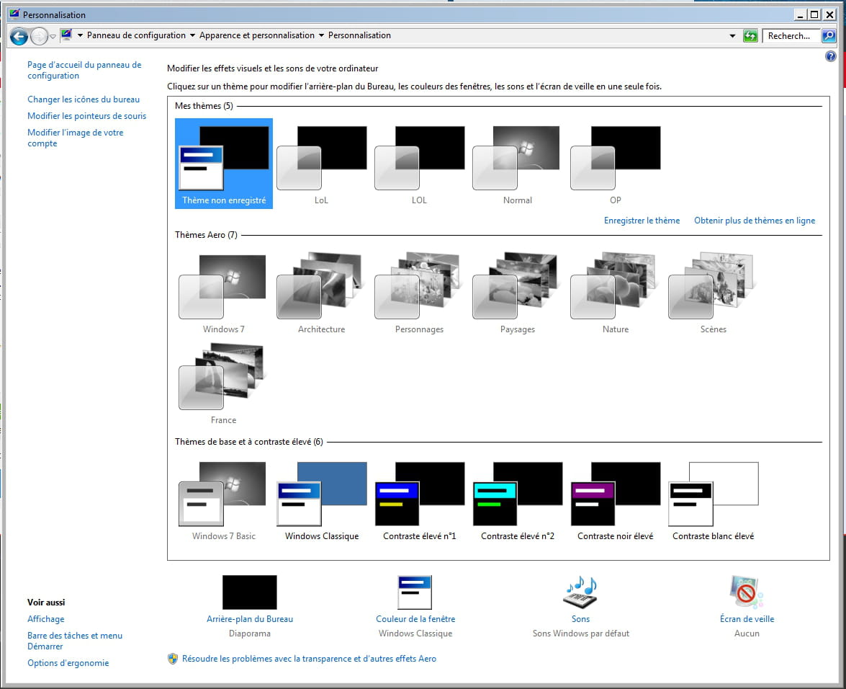Screen dimensions: 846x689
Task: Open recent pages dropdown next to forward arrow
Action: [x=53, y=37]
